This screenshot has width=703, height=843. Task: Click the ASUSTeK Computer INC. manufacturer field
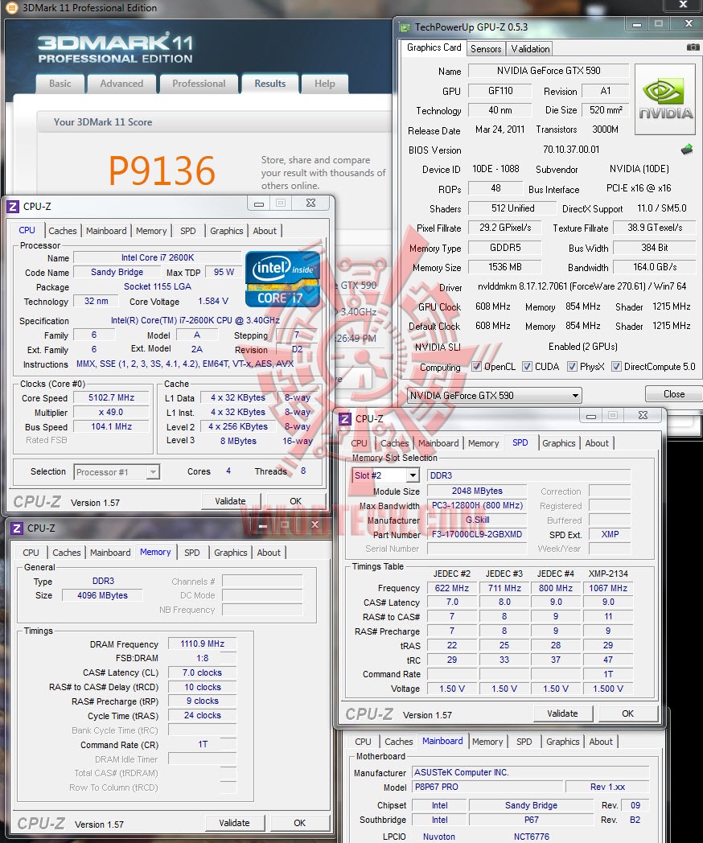tap(531, 772)
